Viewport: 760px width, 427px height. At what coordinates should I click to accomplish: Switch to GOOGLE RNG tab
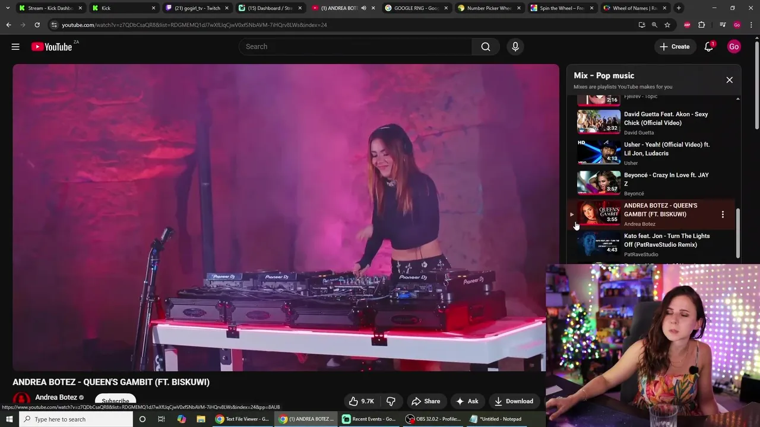[x=416, y=8]
